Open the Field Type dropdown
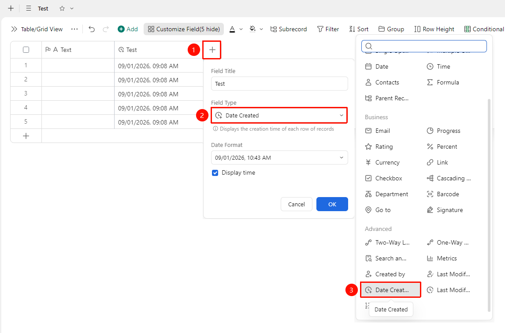The width and height of the screenshot is (505, 333). tap(279, 115)
